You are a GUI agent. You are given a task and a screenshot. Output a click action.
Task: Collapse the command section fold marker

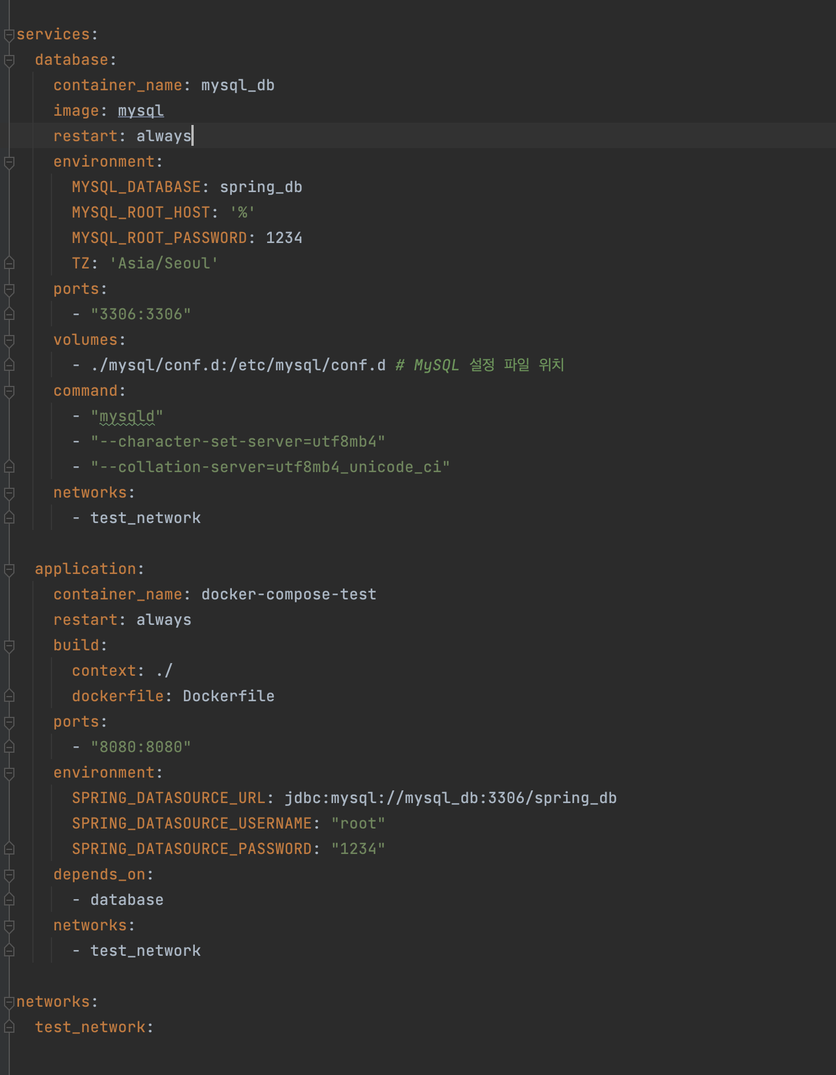9,391
